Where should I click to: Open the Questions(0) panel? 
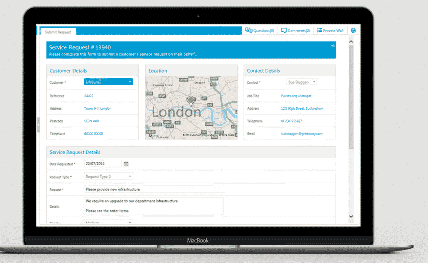point(259,31)
